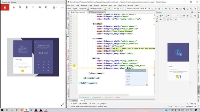The image size is (200, 112).
Task: Select the 'pt' autocomplete suggestion
Action: tap(135, 79)
